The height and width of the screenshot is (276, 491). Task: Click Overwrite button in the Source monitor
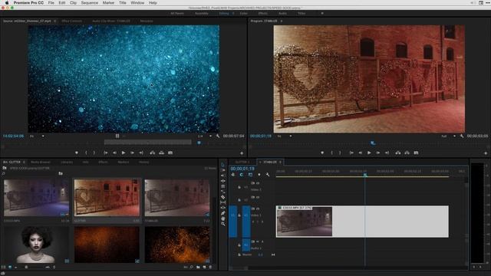[161, 153]
